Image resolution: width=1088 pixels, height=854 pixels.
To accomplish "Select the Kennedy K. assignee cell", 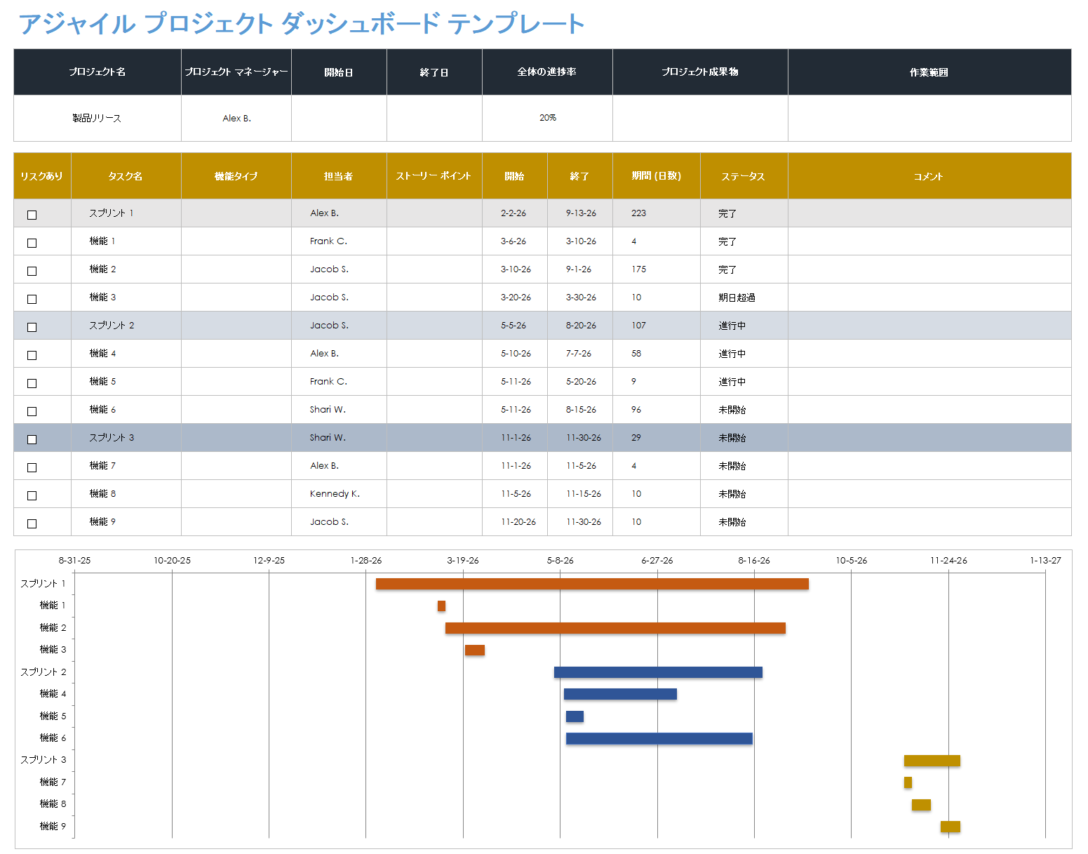I will pos(339,494).
